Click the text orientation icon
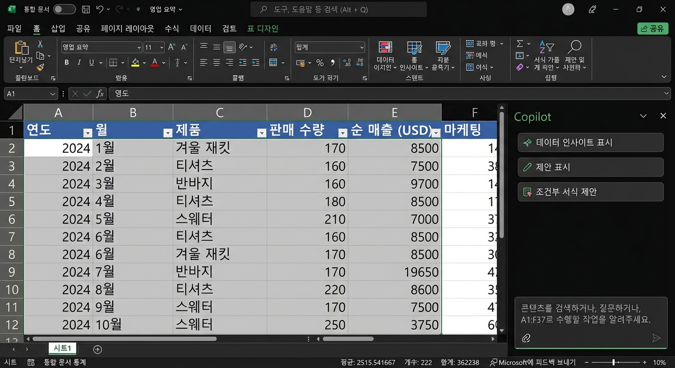This screenshot has width=675, height=368. point(243,46)
